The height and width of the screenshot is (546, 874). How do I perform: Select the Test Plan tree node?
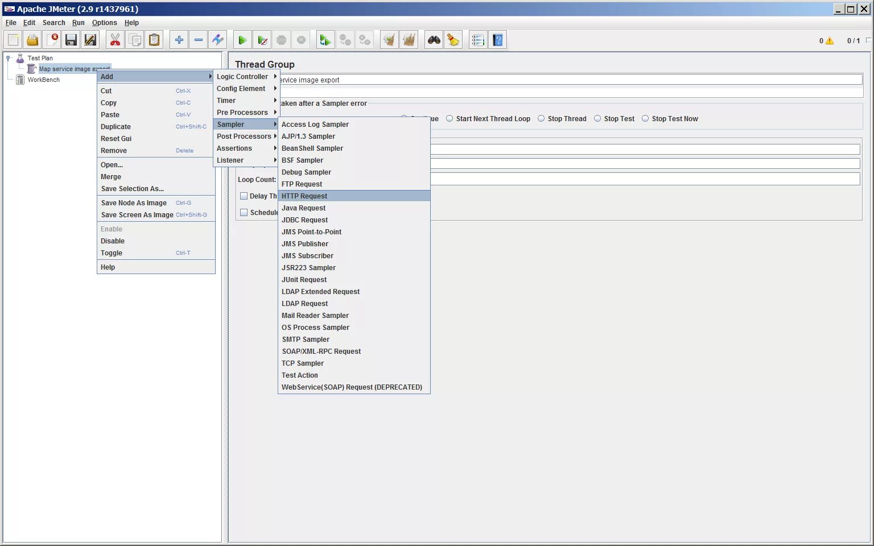40,58
